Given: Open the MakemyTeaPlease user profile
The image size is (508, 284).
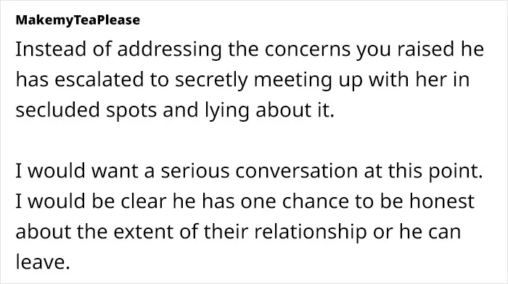Looking at the screenshot, I should click(78, 20).
